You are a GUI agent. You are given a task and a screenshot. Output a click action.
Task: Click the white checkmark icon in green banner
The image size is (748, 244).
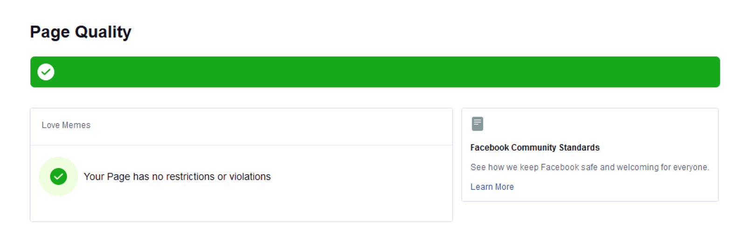pos(46,72)
